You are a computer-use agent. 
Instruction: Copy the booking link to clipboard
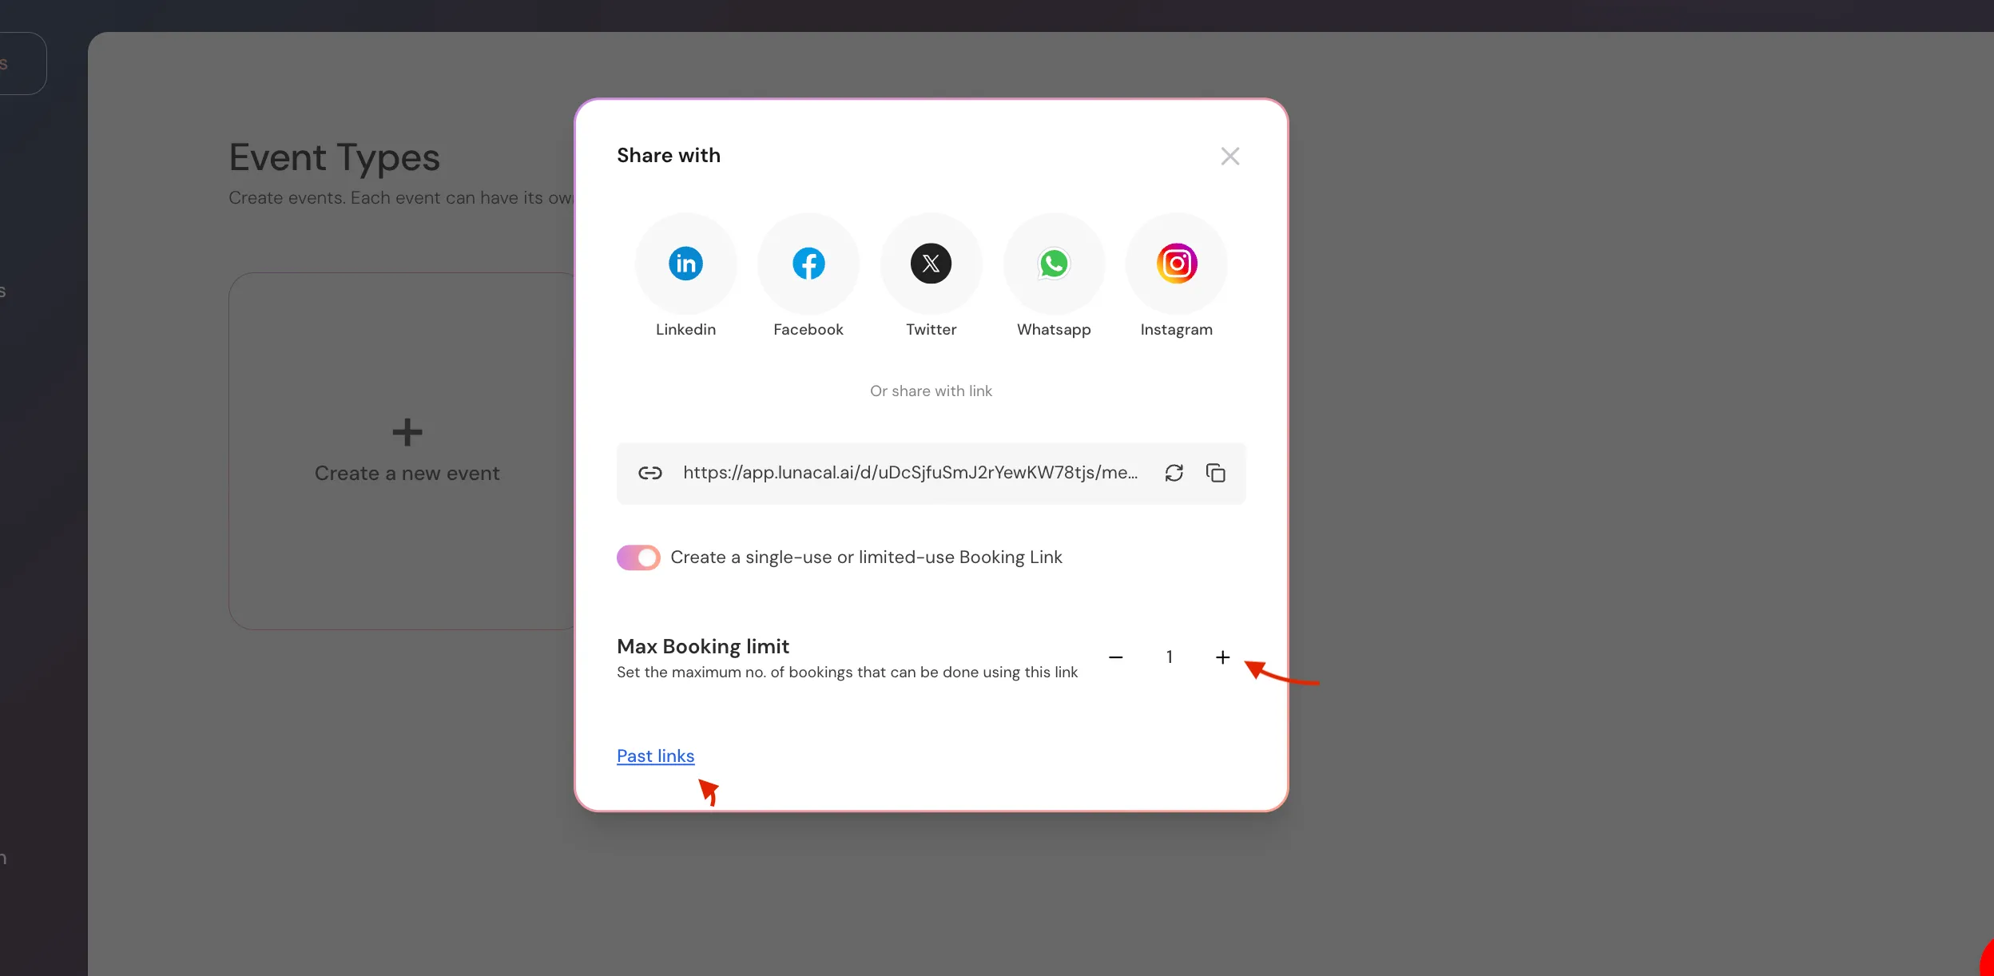(x=1215, y=473)
